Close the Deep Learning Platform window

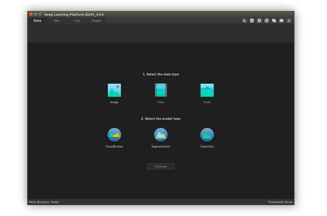pyautogui.click(x=31, y=15)
